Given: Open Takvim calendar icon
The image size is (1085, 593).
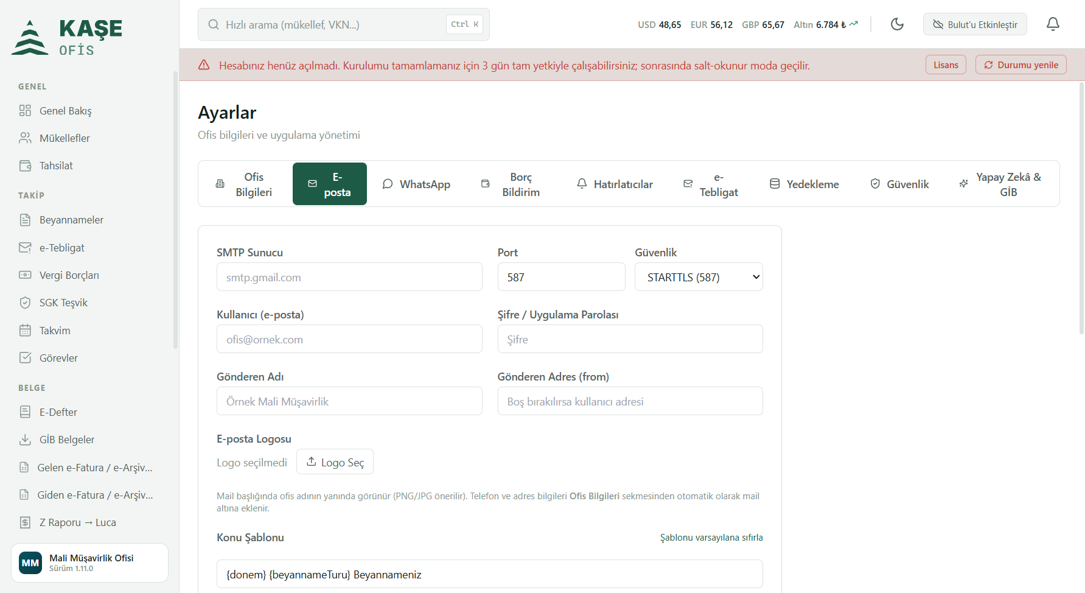Looking at the screenshot, I should click(x=25, y=331).
